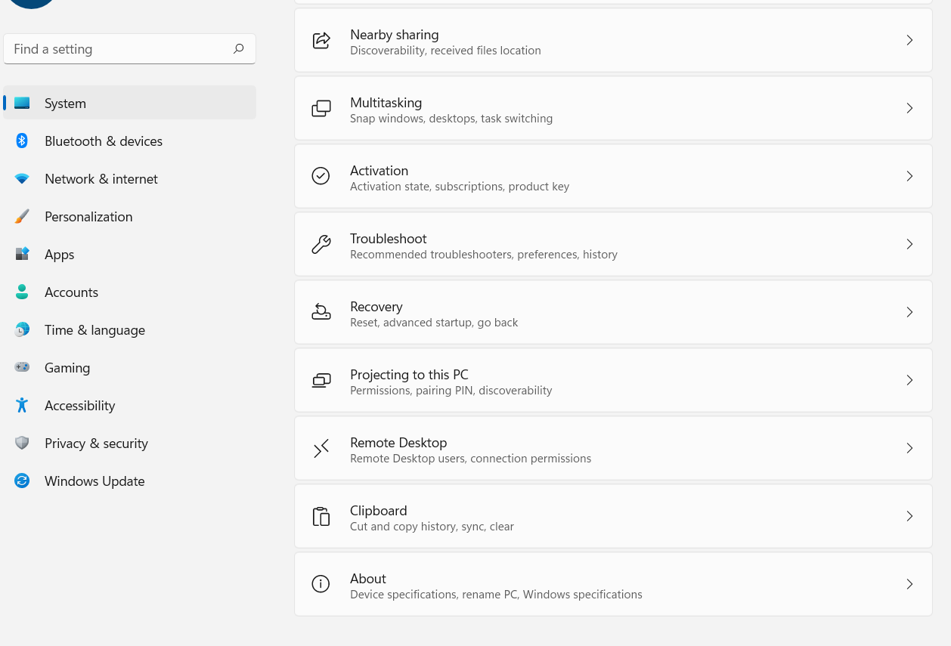Go to Time & language settings
The image size is (951, 646).
[94, 330]
